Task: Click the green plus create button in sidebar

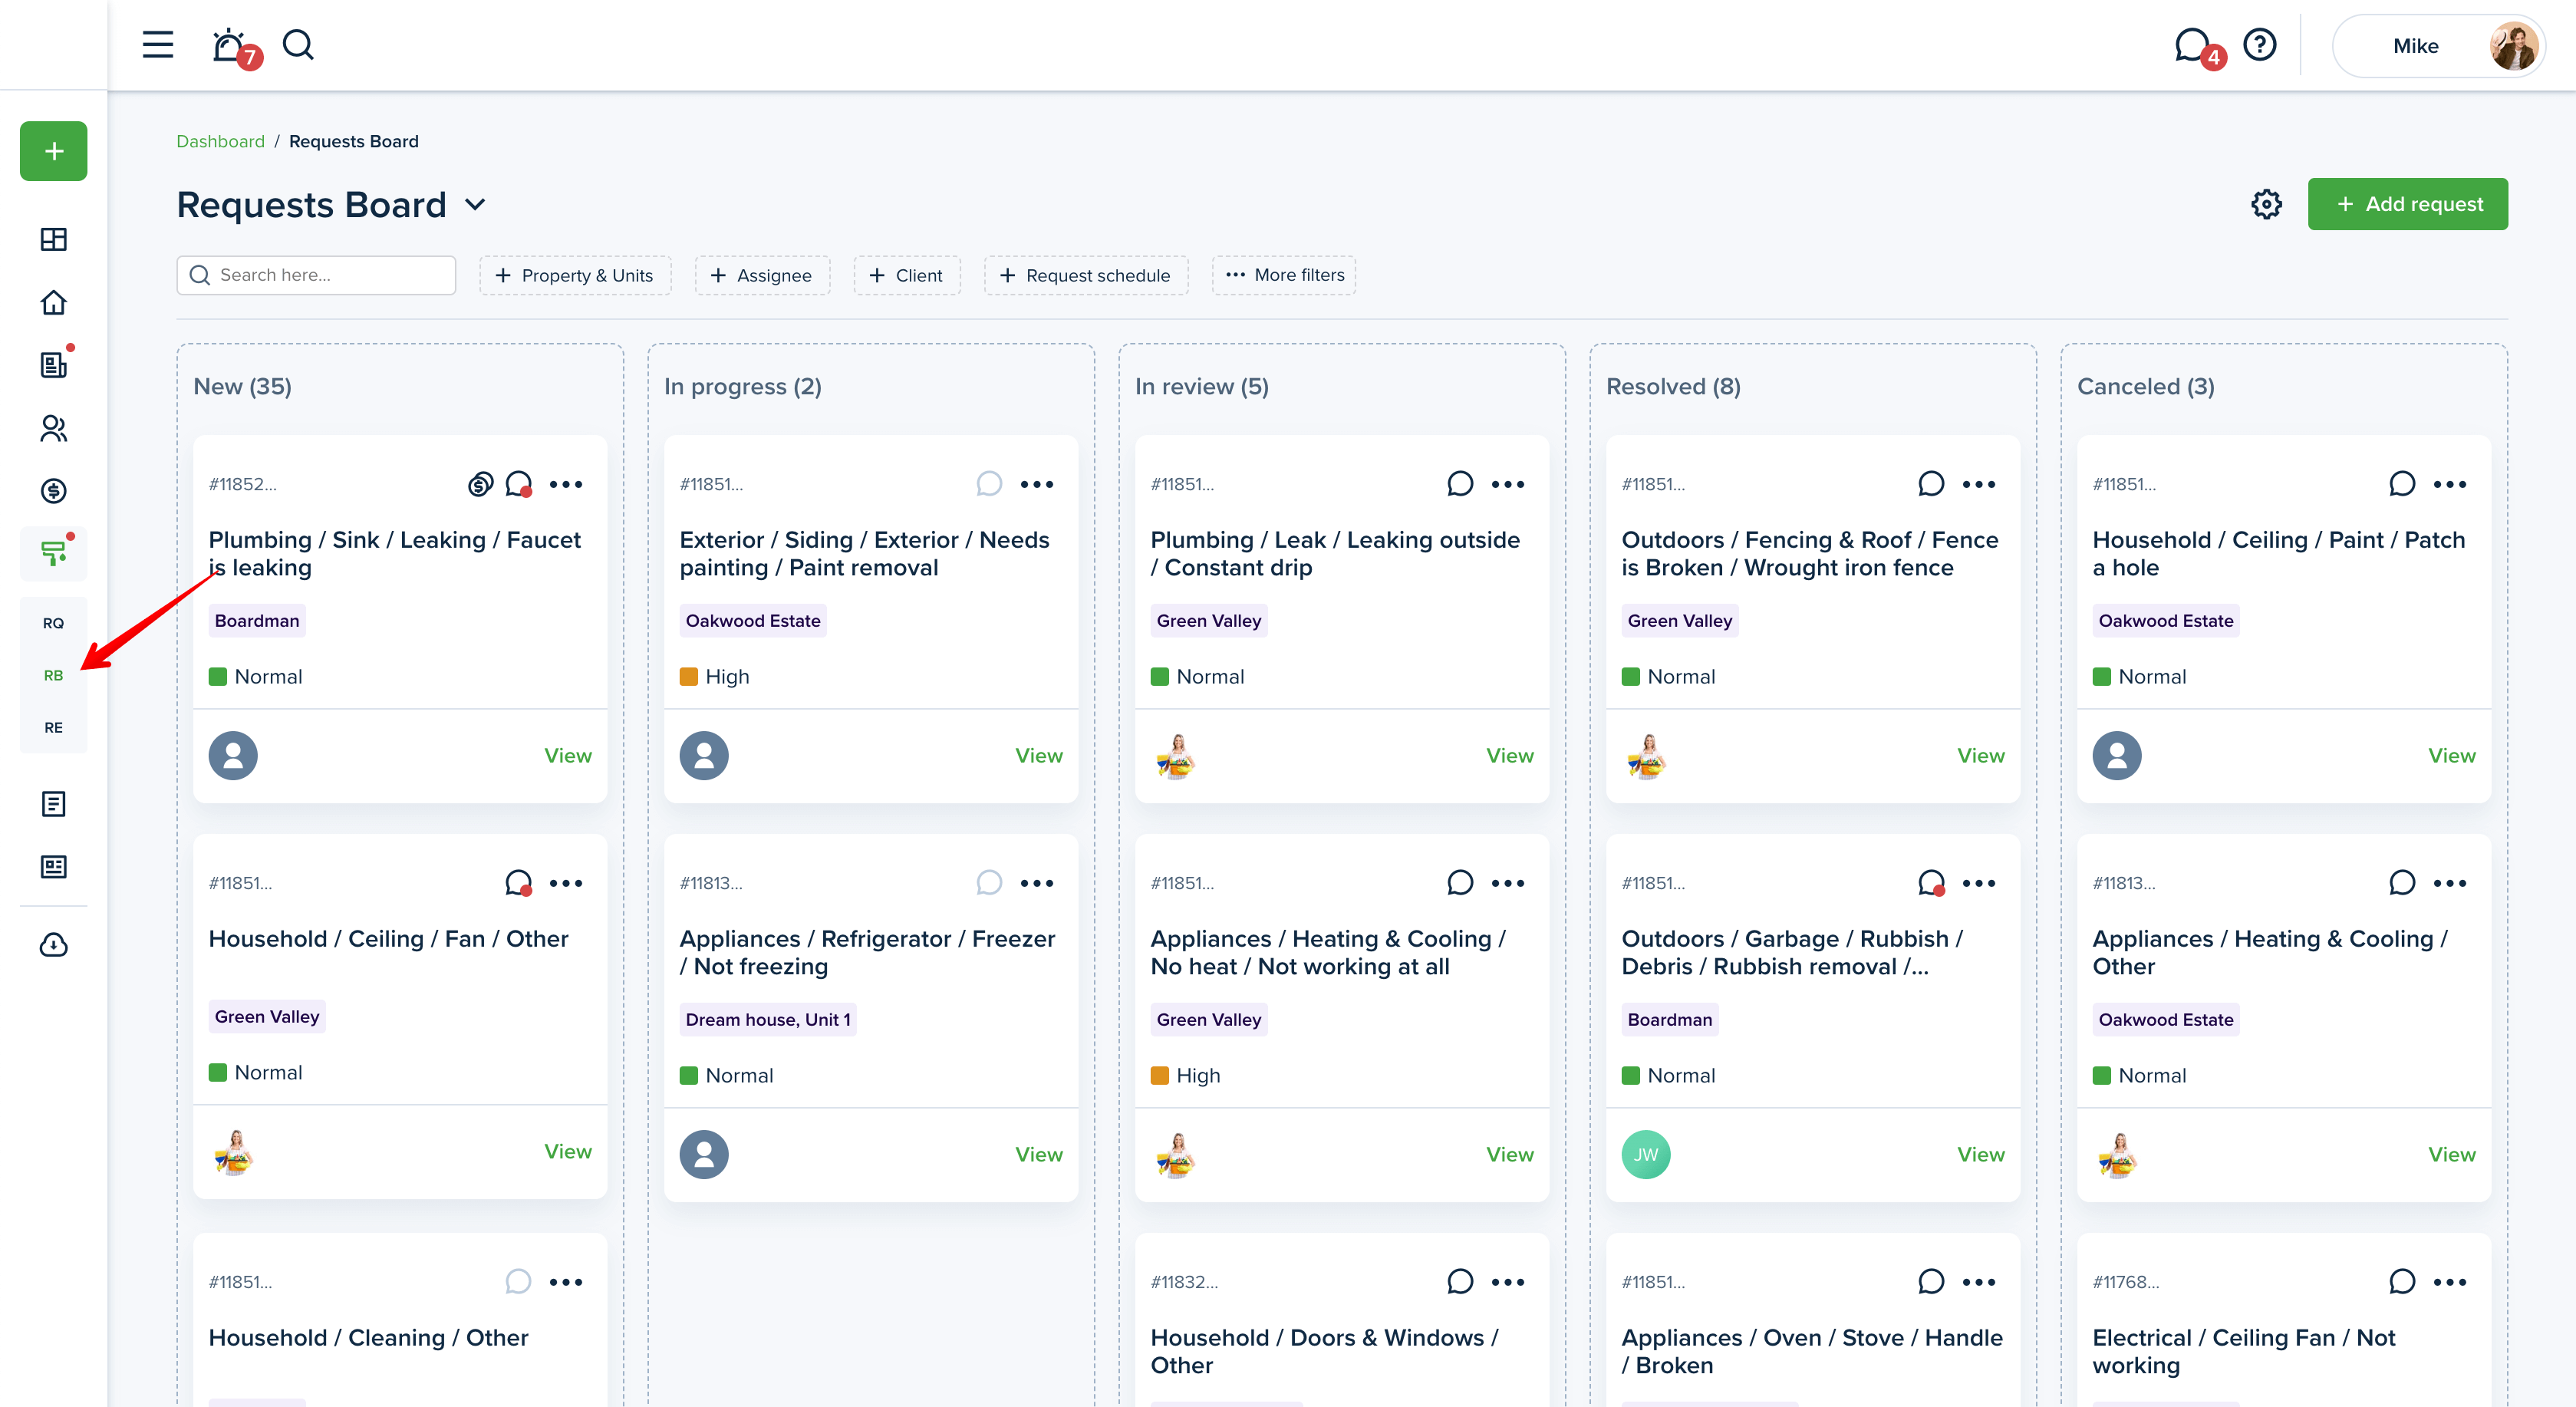Action: (54, 151)
